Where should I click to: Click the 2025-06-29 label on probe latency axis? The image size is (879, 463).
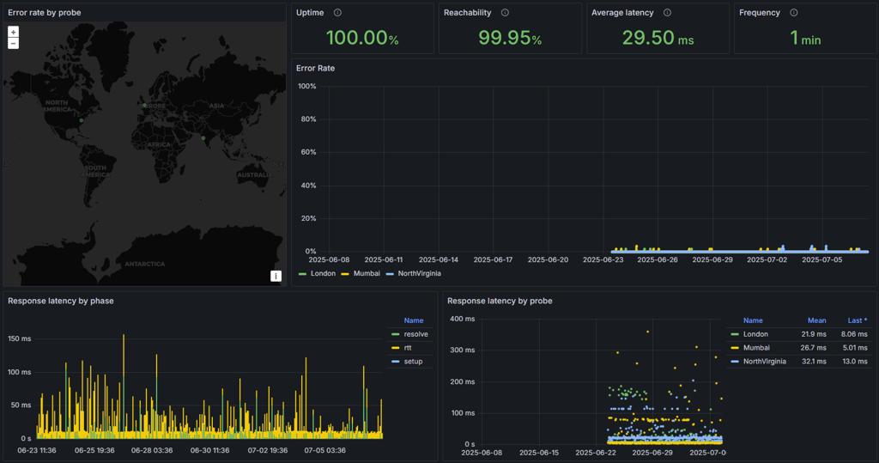pyautogui.click(x=652, y=453)
